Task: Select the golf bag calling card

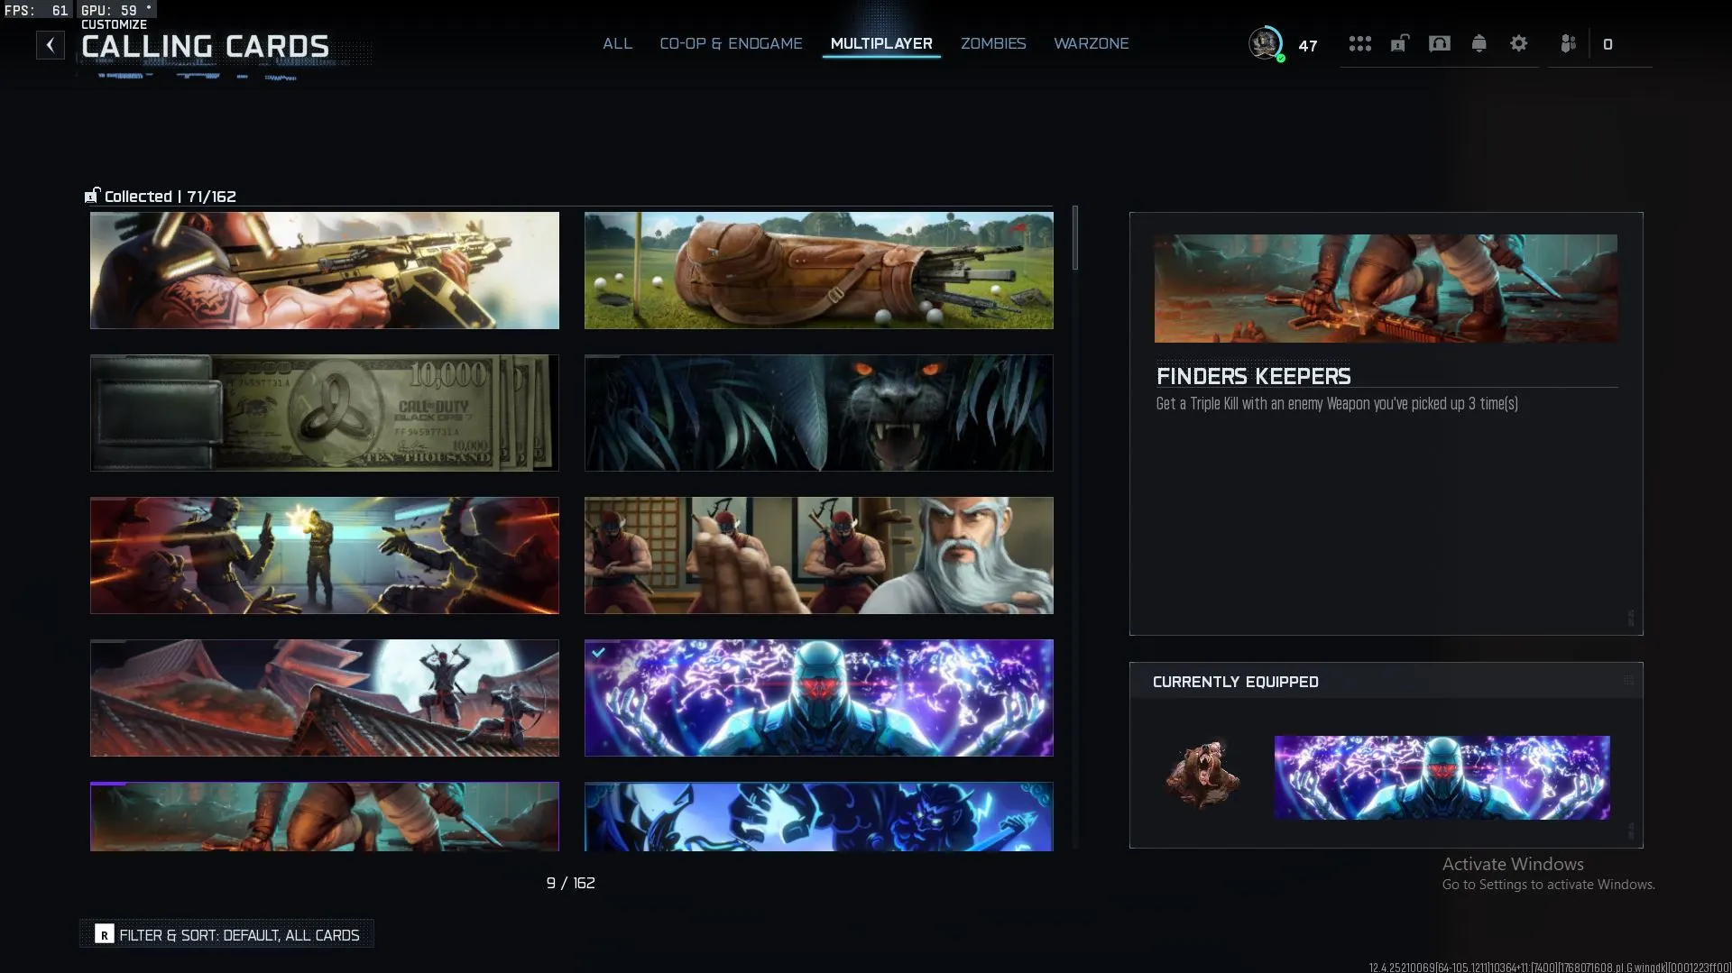Action: click(819, 271)
